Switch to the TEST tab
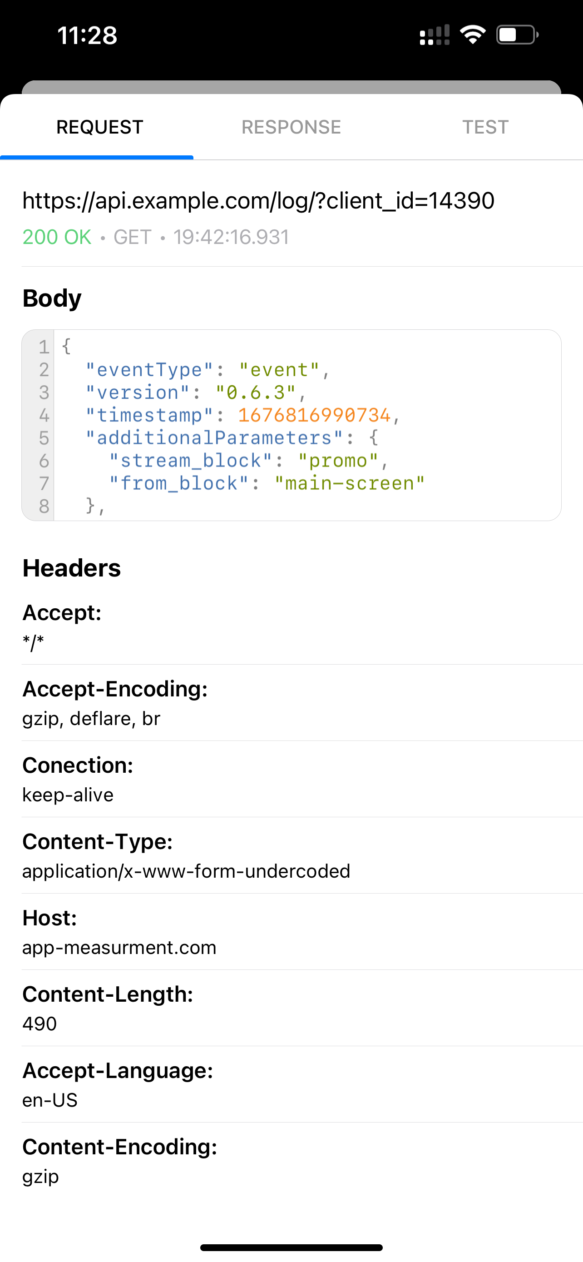Viewport: 583px width, 1262px height. pos(485,127)
